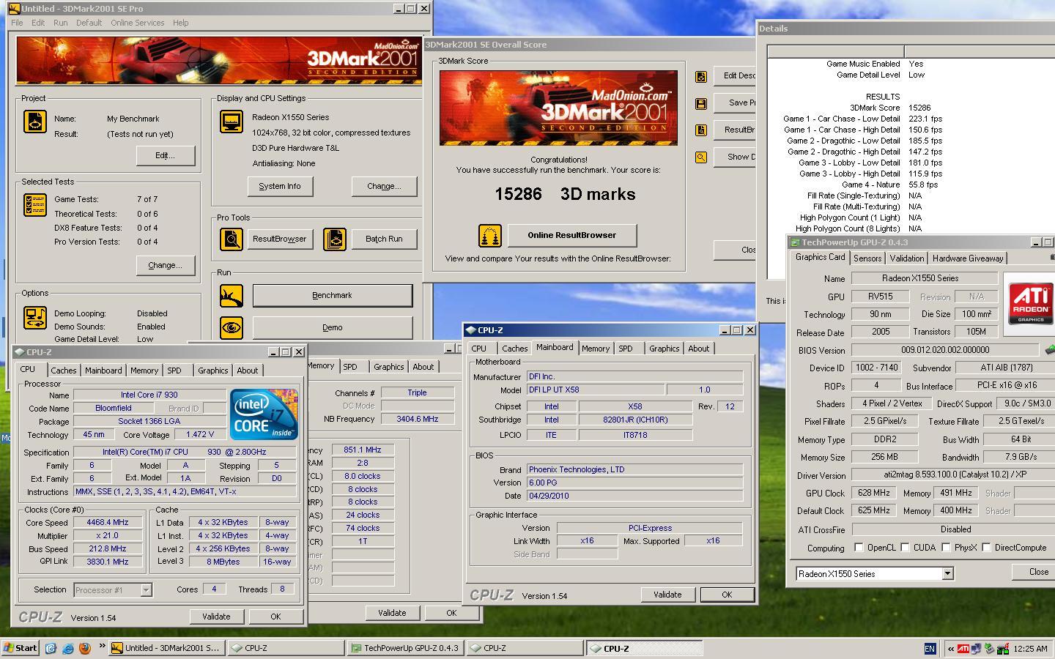Click the Core Speed value 4468.4 MHz

108,522
